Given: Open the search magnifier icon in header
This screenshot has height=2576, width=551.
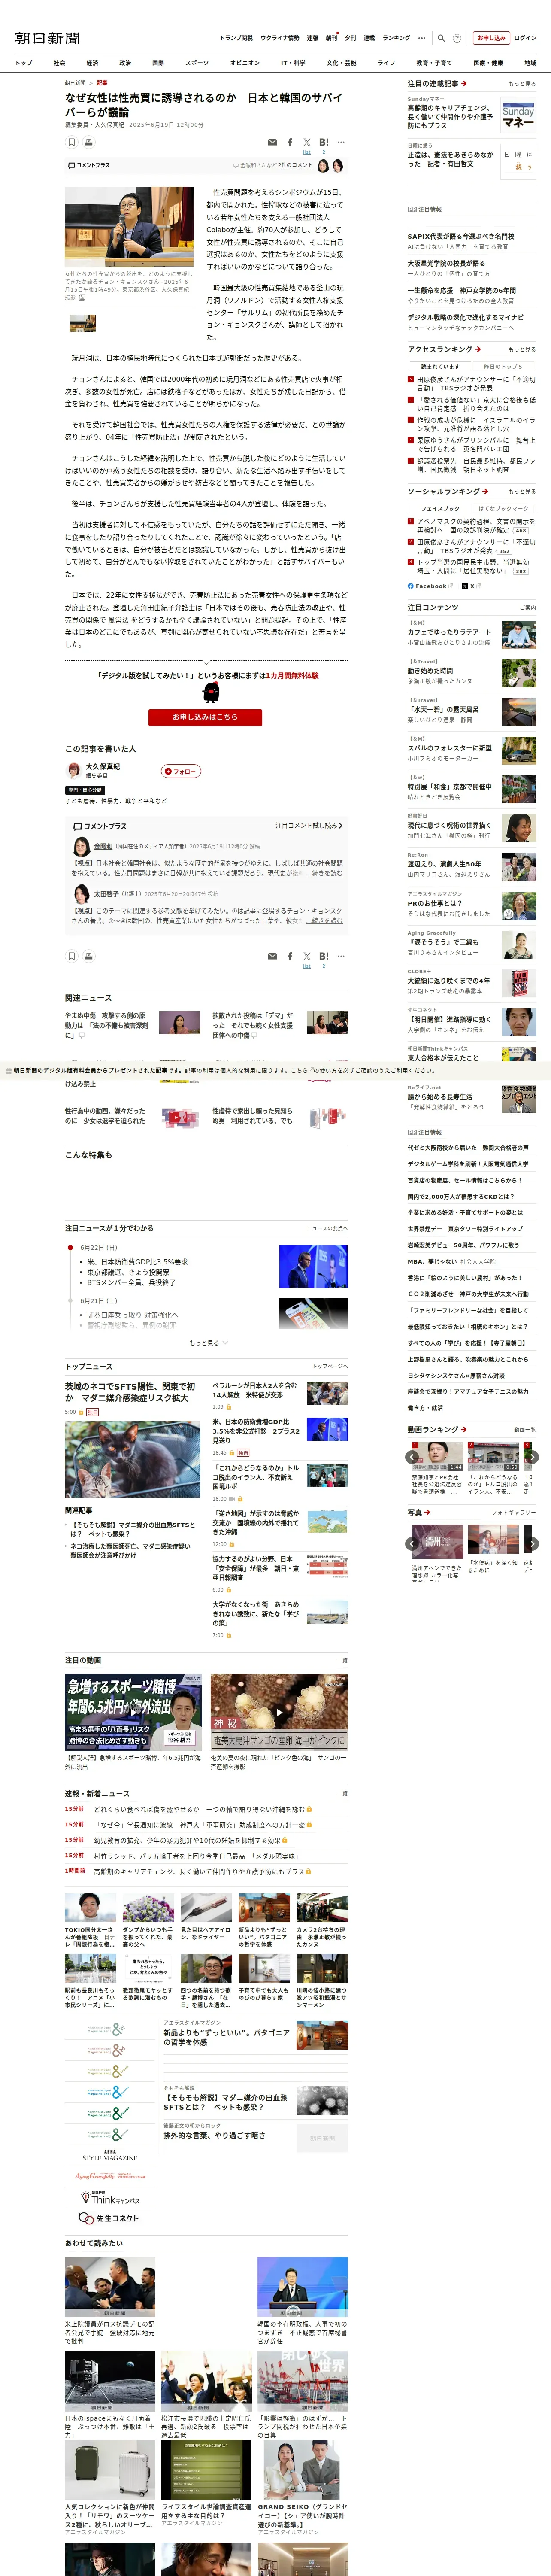Looking at the screenshot, I should [441, 38].
